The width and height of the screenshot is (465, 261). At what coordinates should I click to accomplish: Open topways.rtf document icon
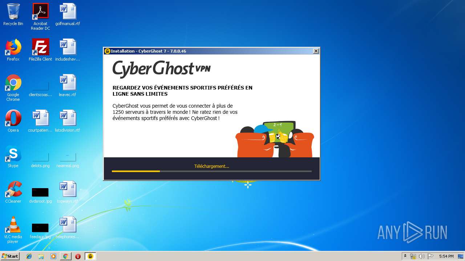coord(68,192)
